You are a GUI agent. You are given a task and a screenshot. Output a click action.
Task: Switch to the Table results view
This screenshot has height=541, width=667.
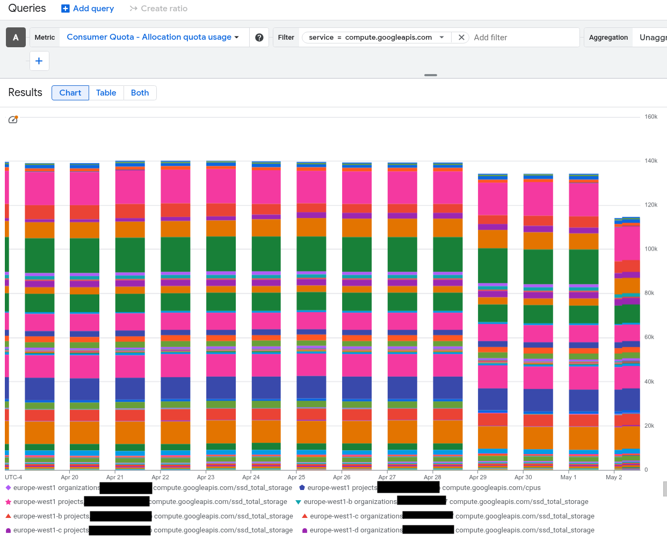(x=106, y=93)
